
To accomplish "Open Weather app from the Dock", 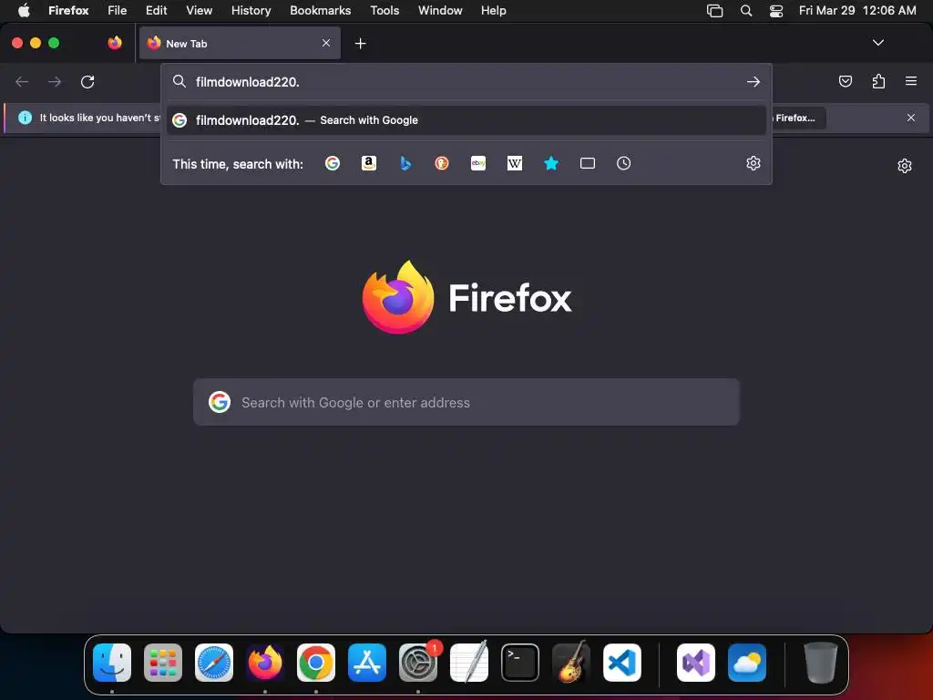I will (747, 663).
